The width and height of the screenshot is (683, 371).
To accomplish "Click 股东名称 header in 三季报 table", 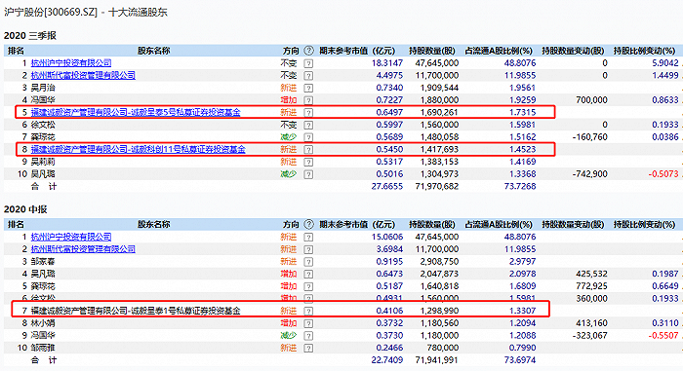I will click(153, 51).
